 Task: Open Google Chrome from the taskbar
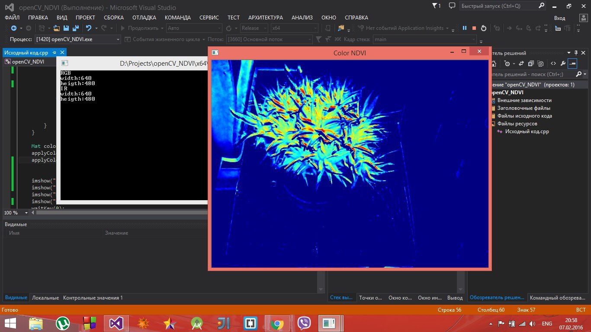point(277,323)
